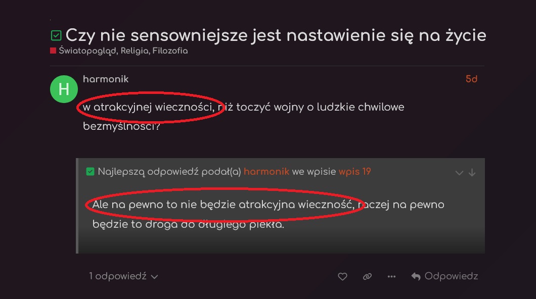
Task: Like the post with the heart icon
Action: pyautogui.click(x=342, y=277)
